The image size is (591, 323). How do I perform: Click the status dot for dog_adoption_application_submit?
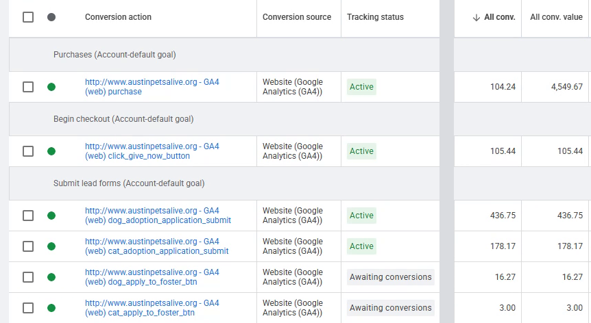(x=51, y=216)
